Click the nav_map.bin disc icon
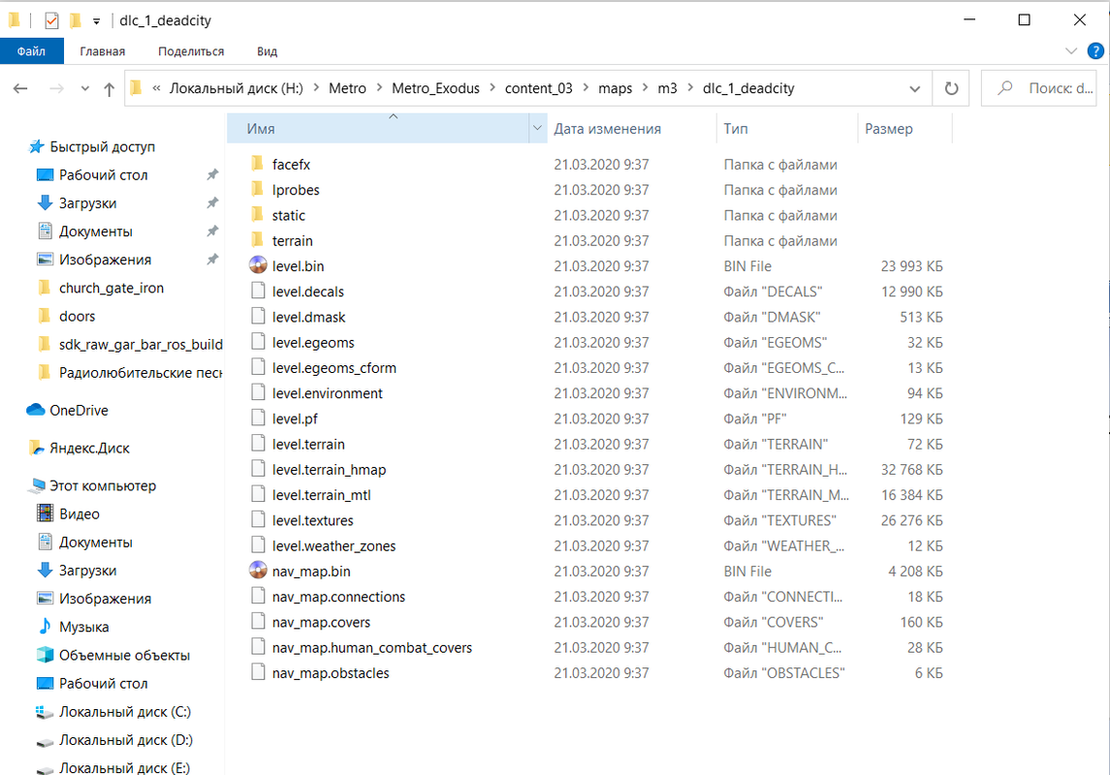 [x=258, y=571]
